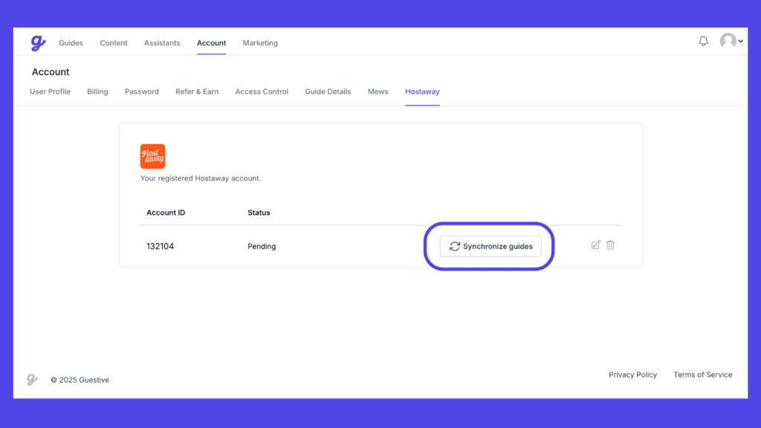Switch to the Billing tab

97,91
